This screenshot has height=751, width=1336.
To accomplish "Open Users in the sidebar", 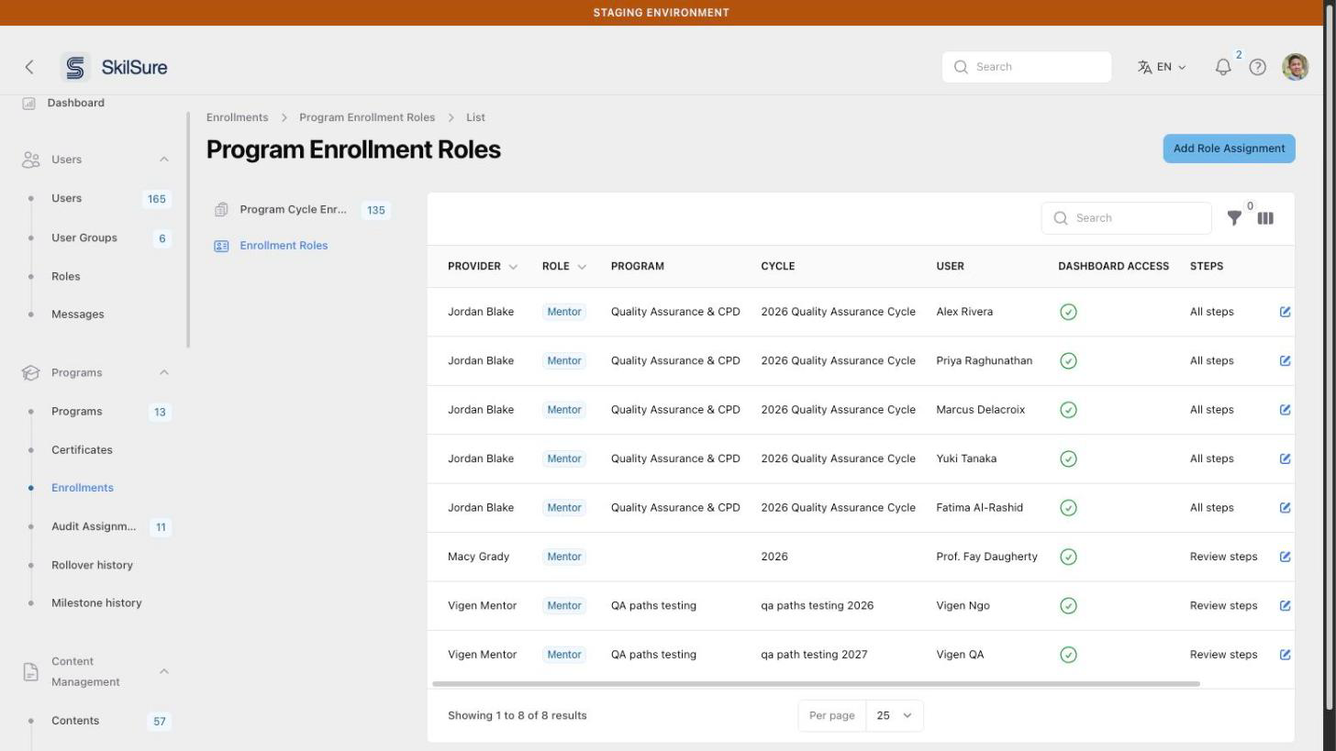I will click(66, 198).
